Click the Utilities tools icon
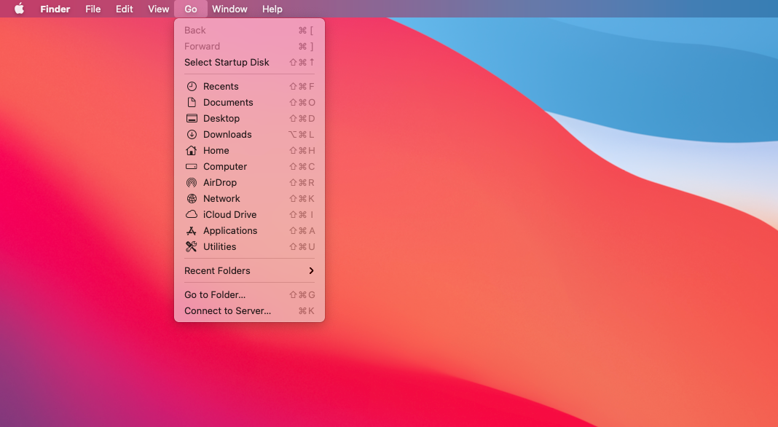The width and height of the screenshot is (778, 427). [x=192, y=247]
